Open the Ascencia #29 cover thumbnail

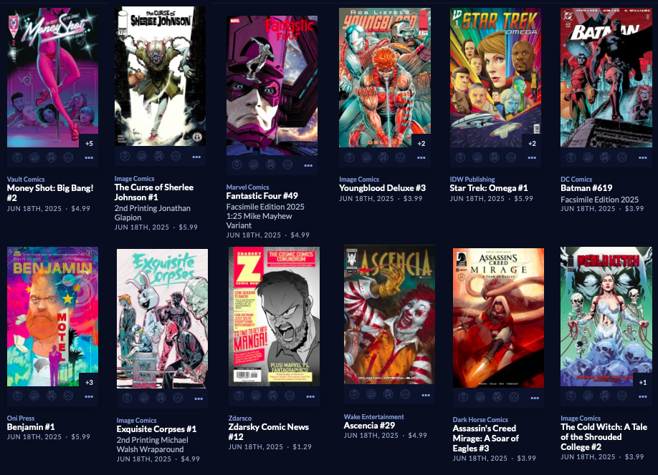(x=389, y=315)
